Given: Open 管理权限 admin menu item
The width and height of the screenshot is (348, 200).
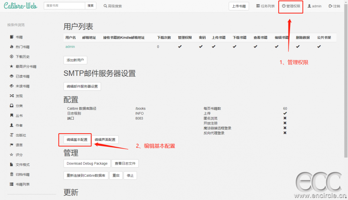Looking at the screenshot, I should point(291,6).
